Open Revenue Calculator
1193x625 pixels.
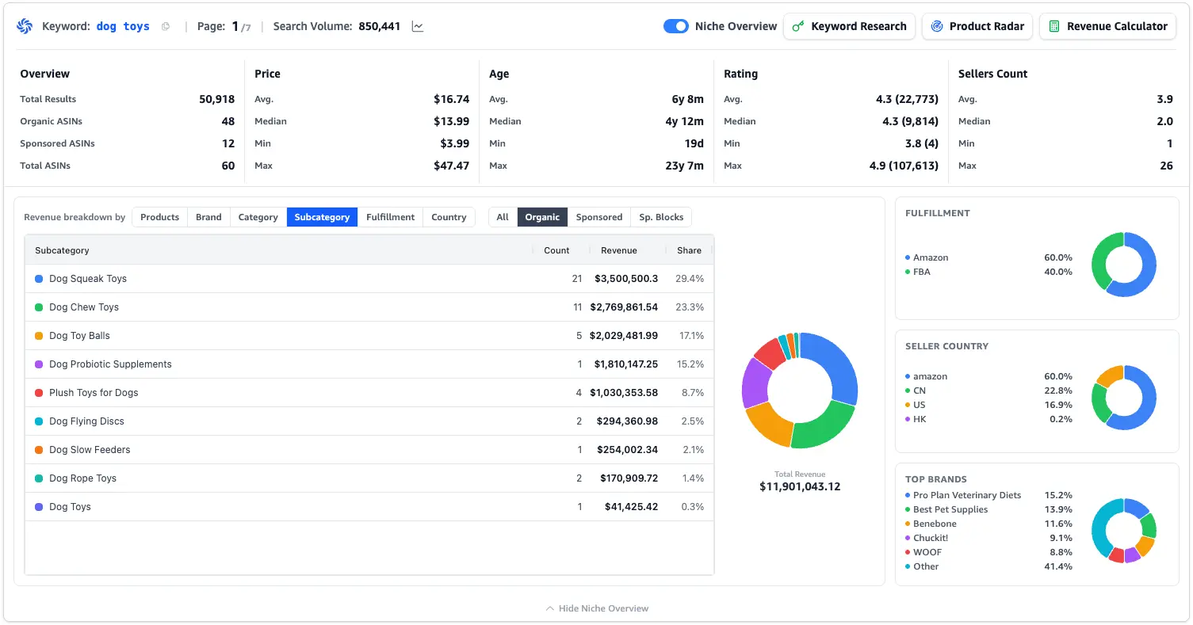(x=1107, y=26)
